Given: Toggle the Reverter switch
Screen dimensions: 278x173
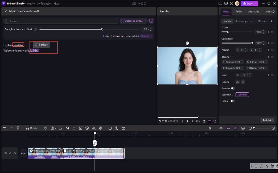Looking at the screenshot, I should (233, 88).
